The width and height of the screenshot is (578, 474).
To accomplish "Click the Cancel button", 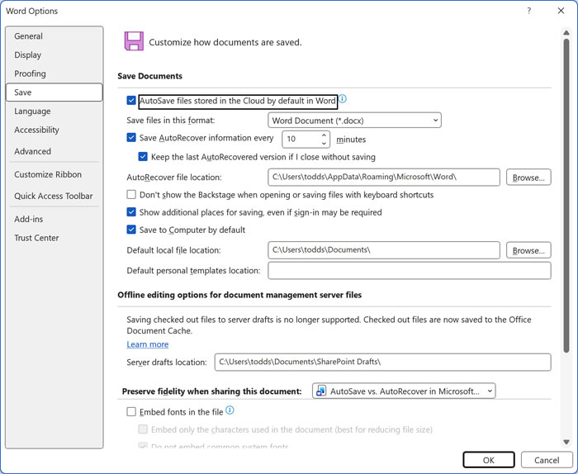I will [547, 460].
